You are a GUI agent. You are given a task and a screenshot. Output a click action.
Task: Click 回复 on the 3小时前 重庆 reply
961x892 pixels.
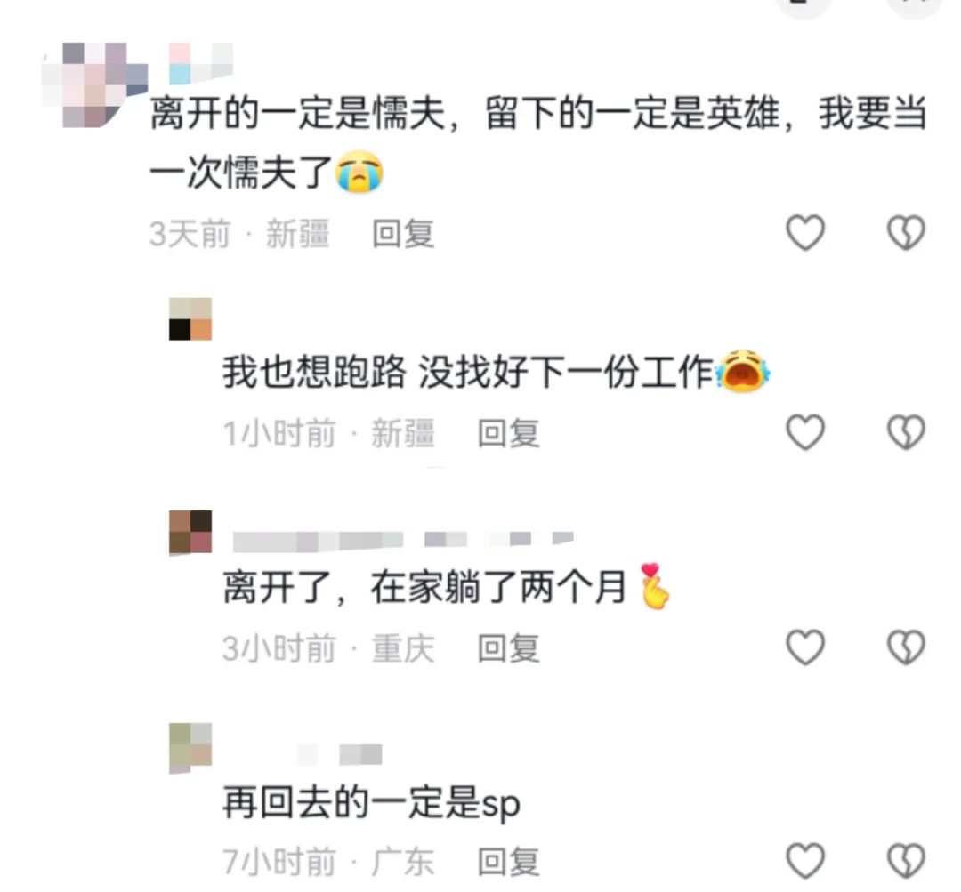(x=509, y=648)
